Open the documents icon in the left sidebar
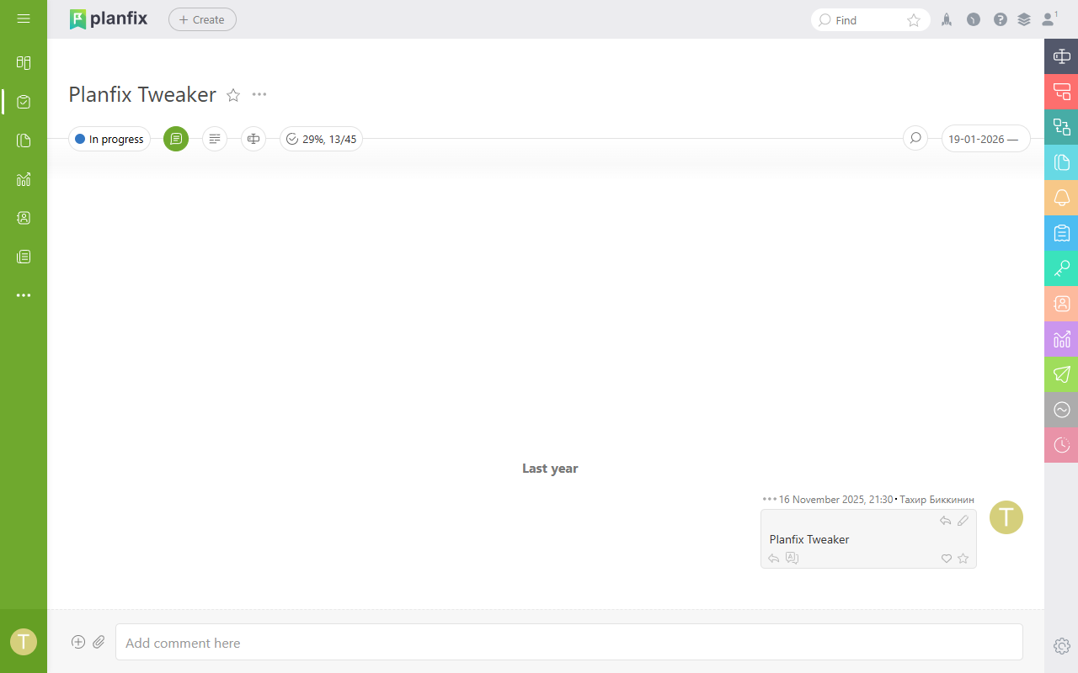The image size is (1078, 673). pos(24,140)
